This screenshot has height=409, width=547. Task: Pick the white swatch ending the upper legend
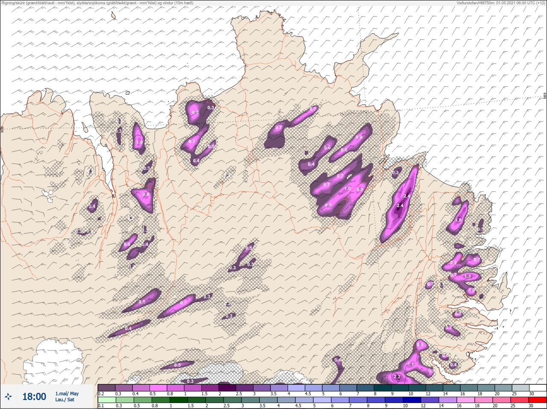[538, 388]
